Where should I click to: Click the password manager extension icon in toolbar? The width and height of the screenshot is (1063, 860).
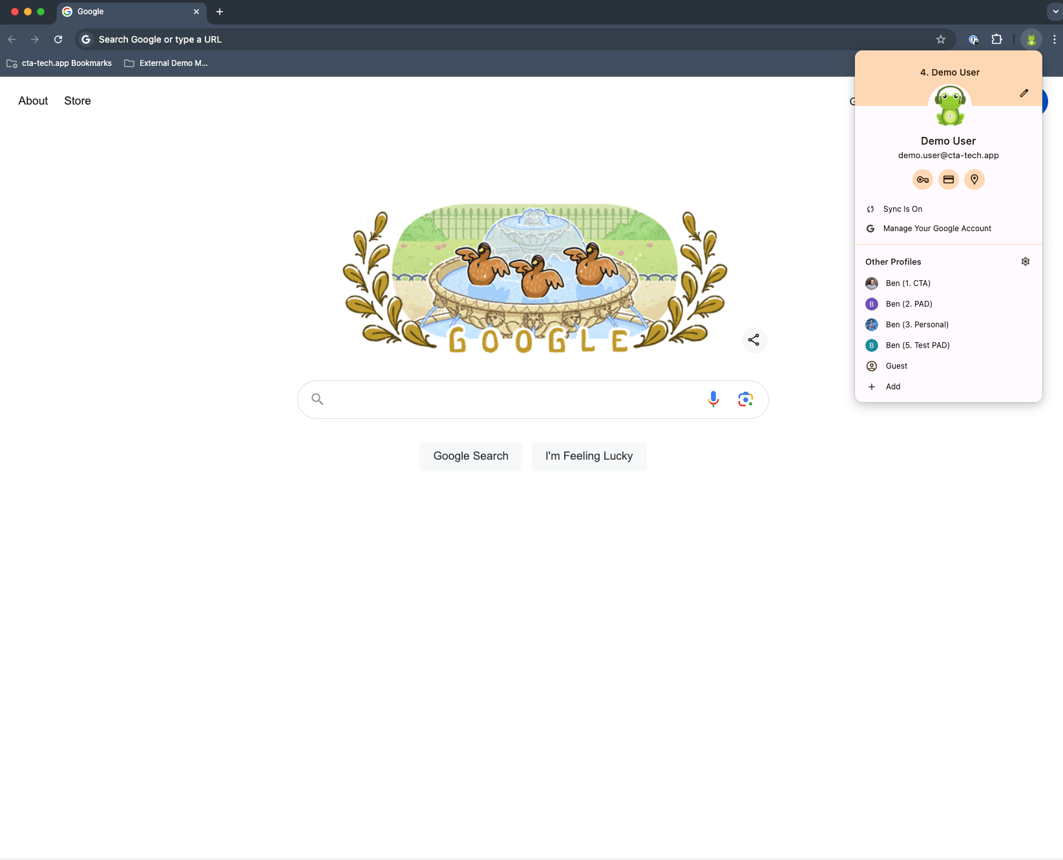(x=973, y=39)
